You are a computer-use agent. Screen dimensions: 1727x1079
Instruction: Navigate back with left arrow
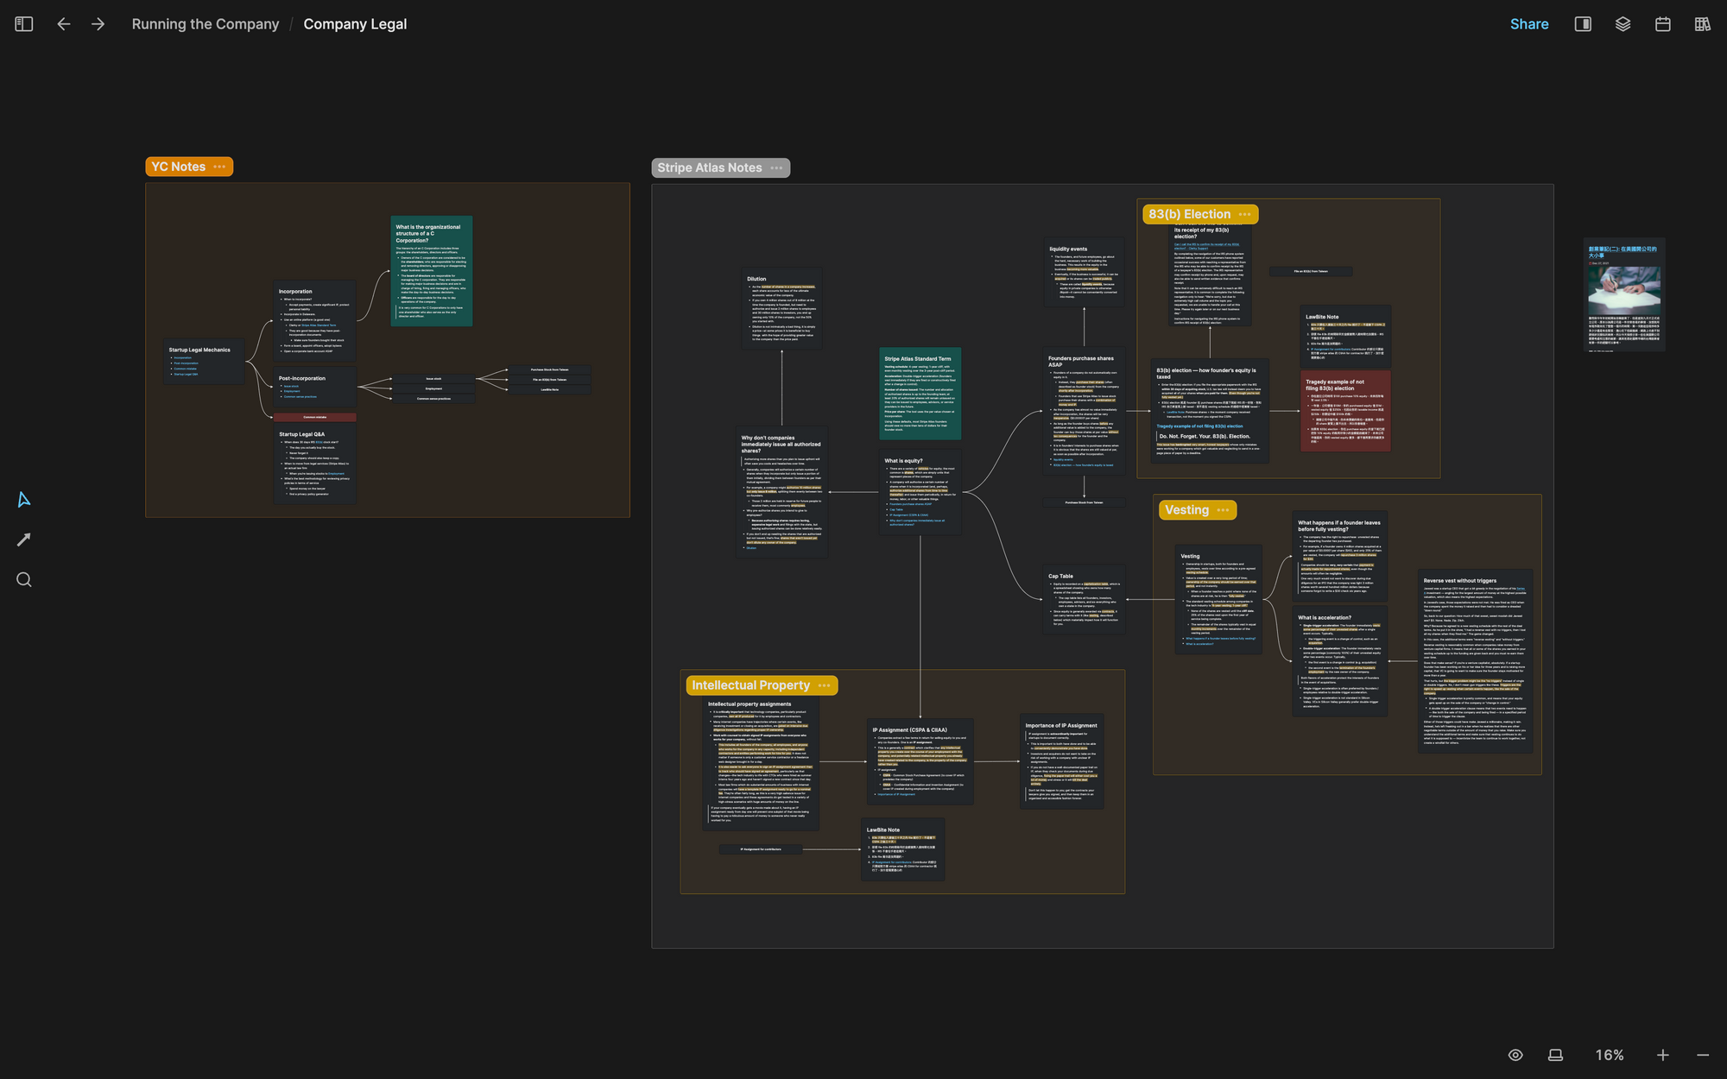pyautogui.click(x=64, y=24)
